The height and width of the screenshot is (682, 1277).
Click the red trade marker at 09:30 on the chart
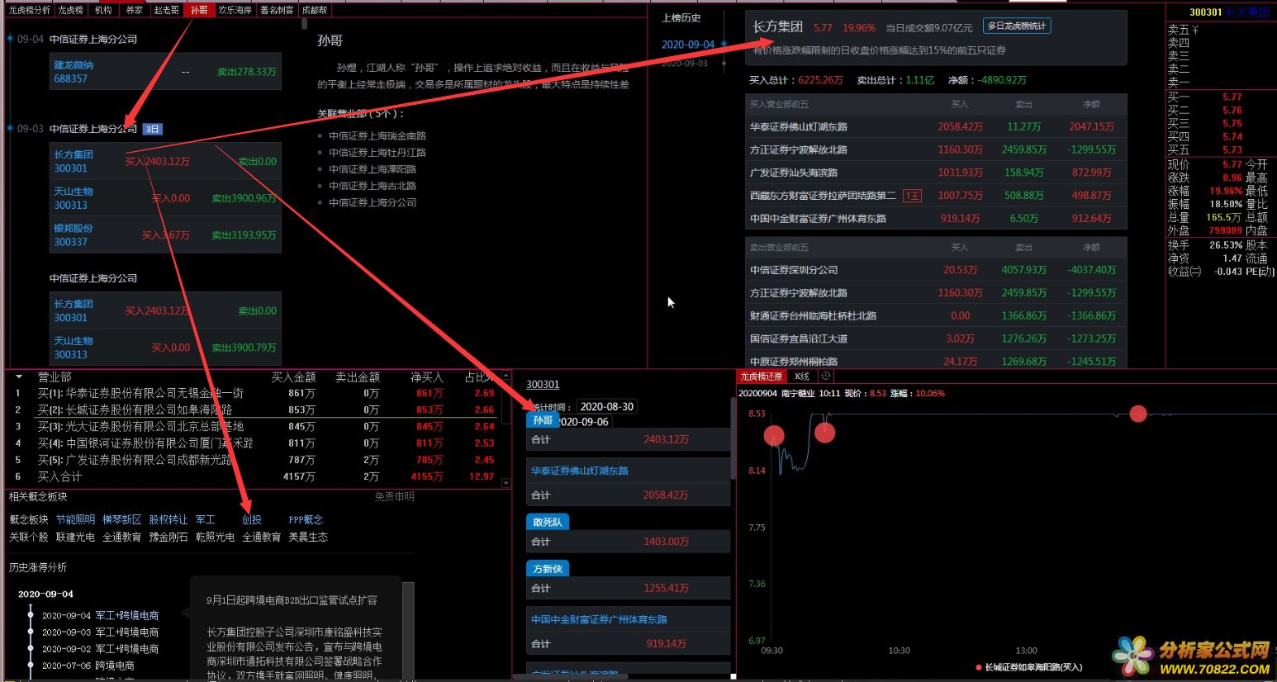click(x=774, y=435)
